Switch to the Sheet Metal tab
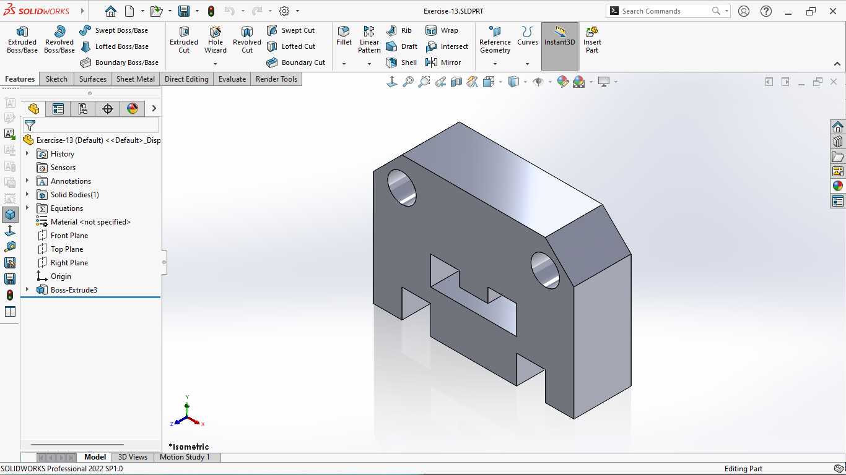 [136, 79]
